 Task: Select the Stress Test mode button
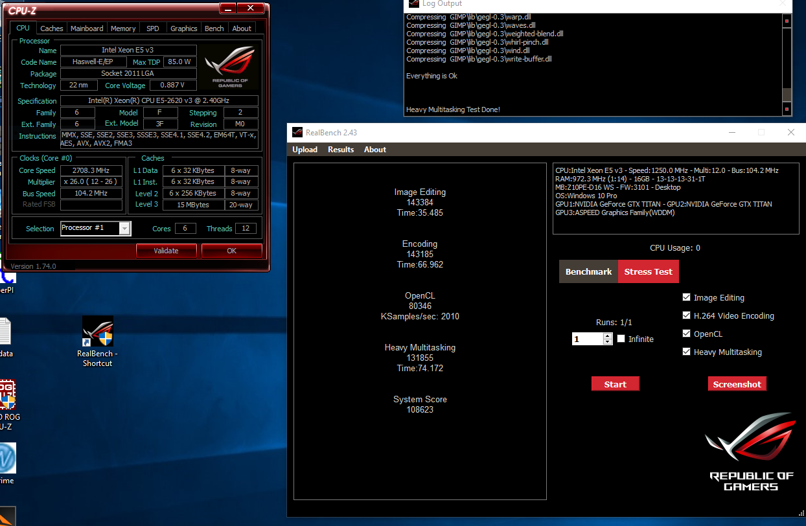pyautogui.click(x=648, y=271)
